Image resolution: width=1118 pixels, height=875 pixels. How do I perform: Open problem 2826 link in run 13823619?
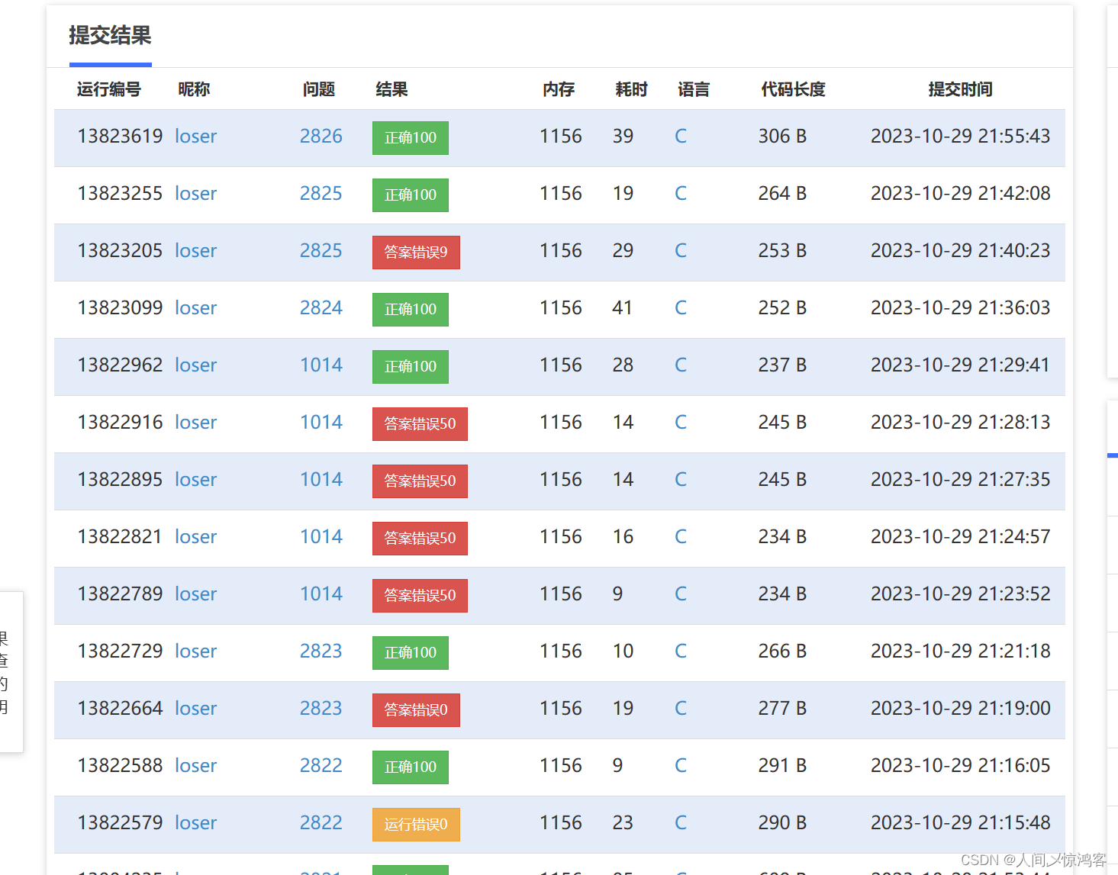(x=321, y=137)
